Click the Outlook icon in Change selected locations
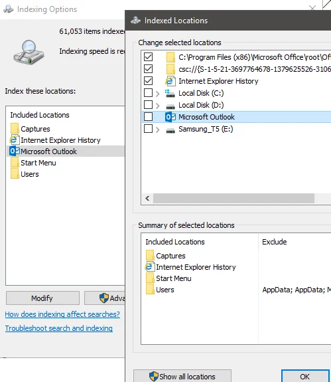The height and width of the screenshot is (382, 331). (170, 117)
